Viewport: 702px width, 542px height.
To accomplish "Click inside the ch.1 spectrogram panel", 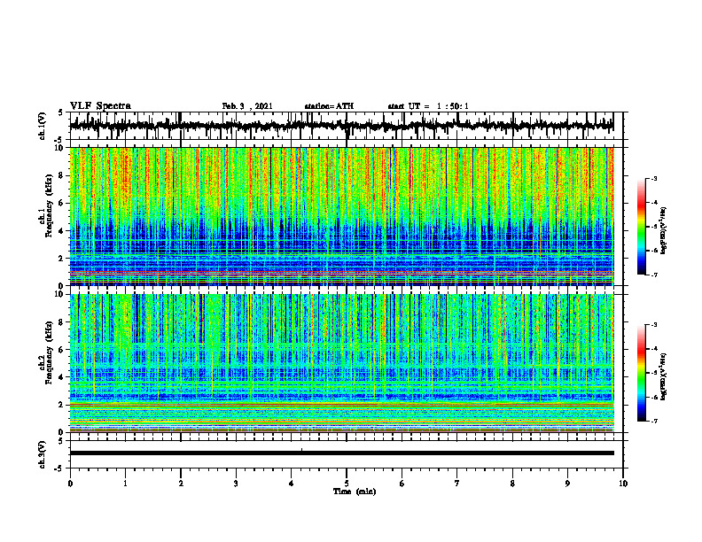I will click(x=341, y=216).
